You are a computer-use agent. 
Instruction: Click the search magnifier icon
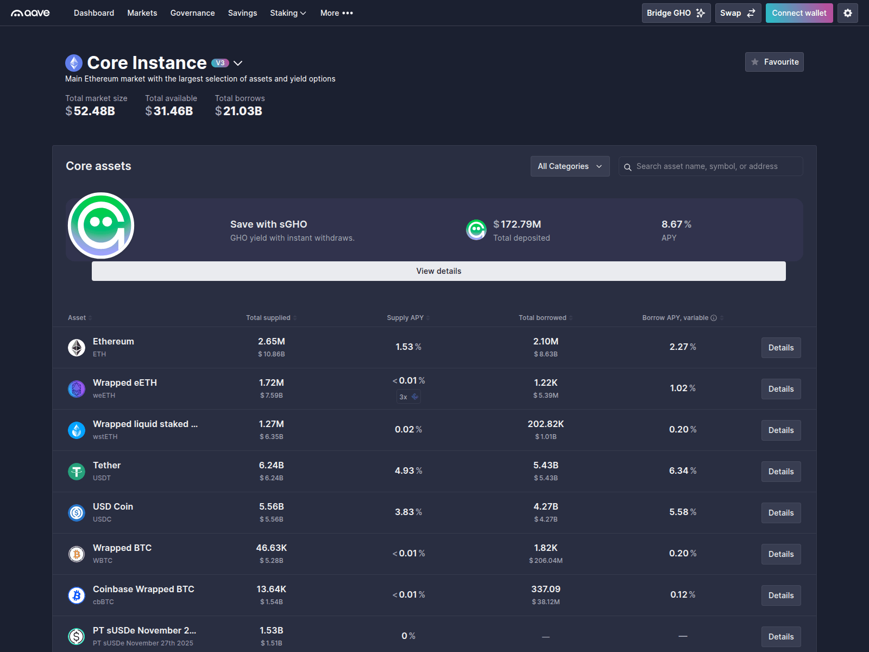pos(628,167)
